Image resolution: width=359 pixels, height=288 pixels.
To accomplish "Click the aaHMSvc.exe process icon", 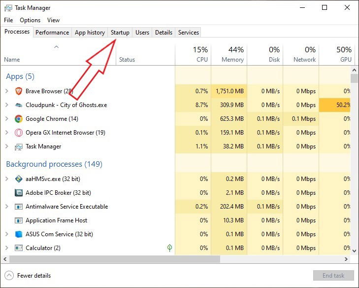I will (x=19, y=179).
